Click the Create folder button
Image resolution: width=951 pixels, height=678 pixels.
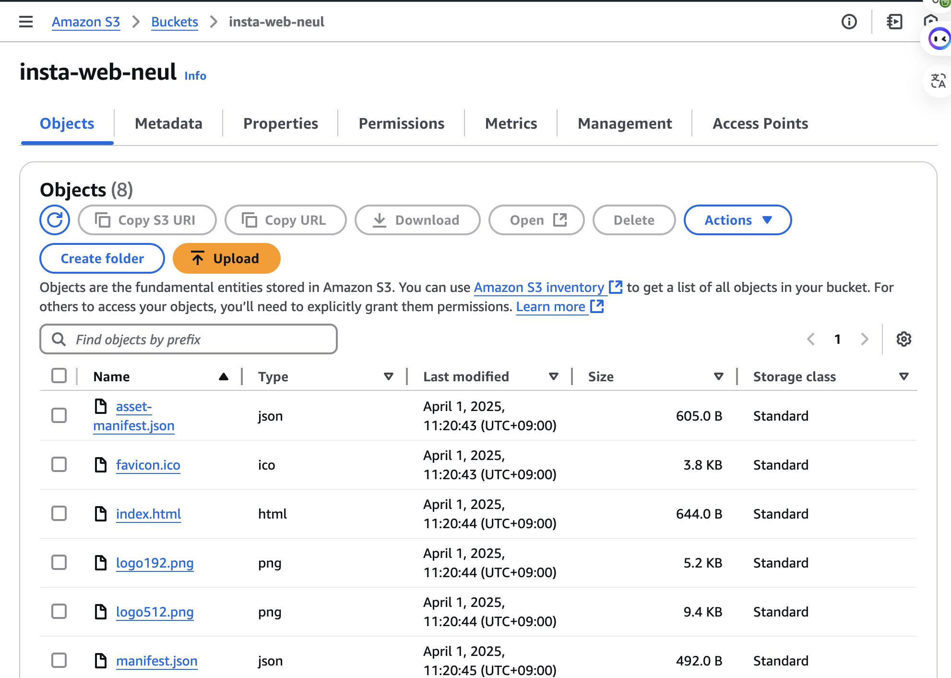(102, 258)
